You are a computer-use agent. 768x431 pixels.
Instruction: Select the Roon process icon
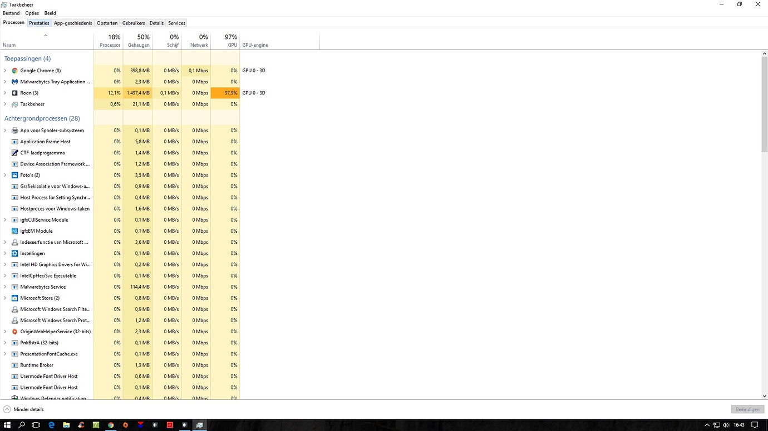click(15, 93)
